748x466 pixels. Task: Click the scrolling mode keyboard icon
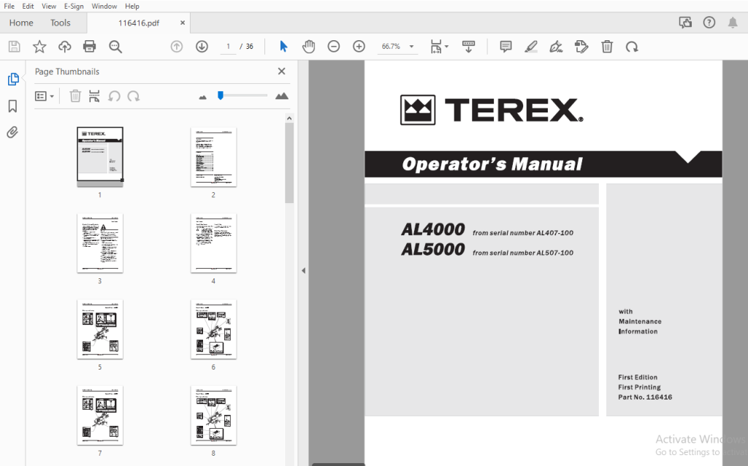click(468, 47)
